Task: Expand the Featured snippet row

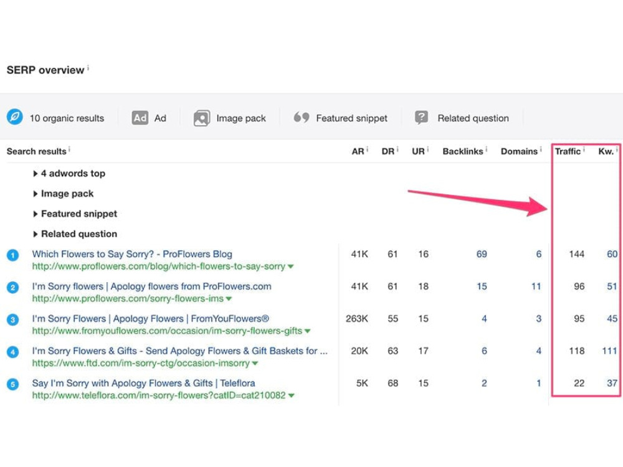Action: 75,214
